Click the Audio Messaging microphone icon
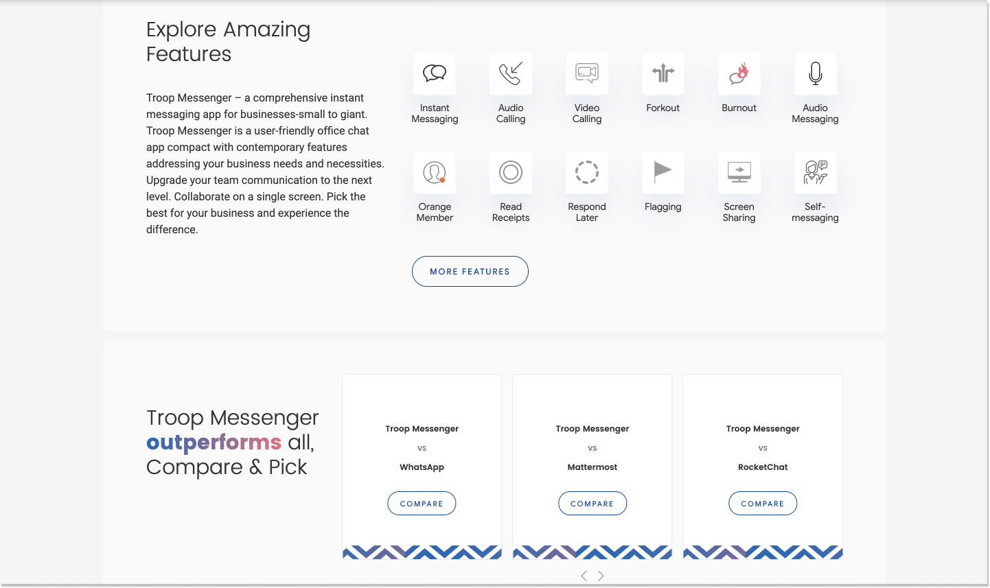This screenshot has height=588, width=990. click(816, 73)
